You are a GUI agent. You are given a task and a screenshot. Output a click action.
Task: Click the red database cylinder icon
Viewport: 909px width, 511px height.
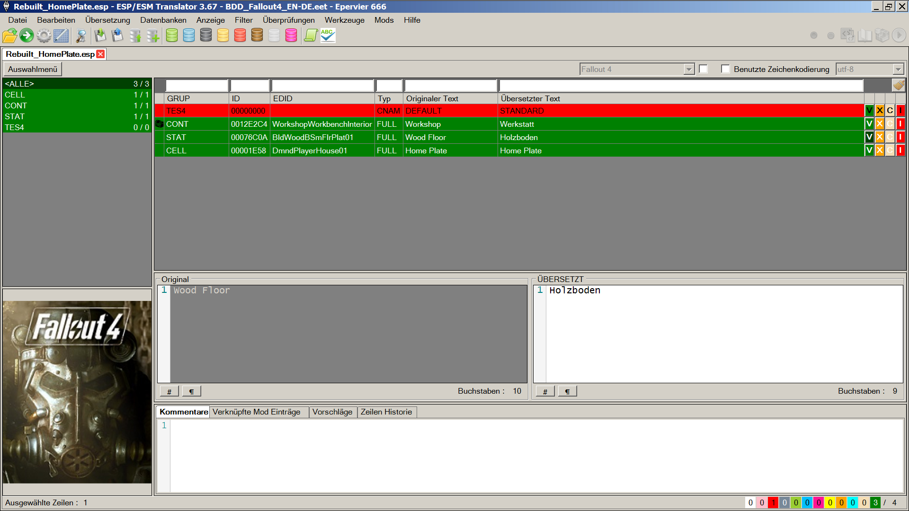click(240, 35)
